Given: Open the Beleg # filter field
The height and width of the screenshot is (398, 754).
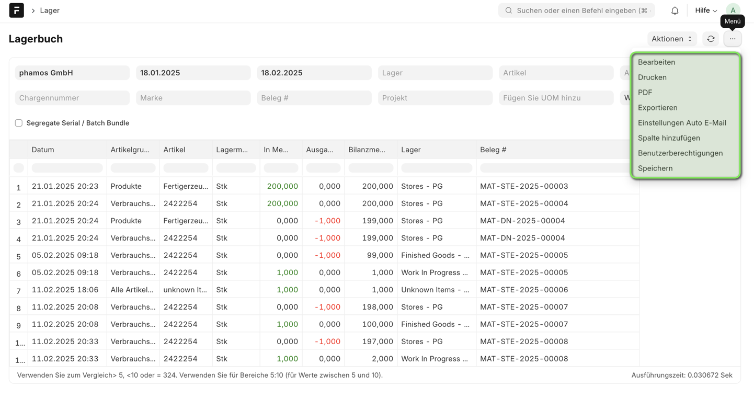Looking at the screenshot, I should [314, 98].
